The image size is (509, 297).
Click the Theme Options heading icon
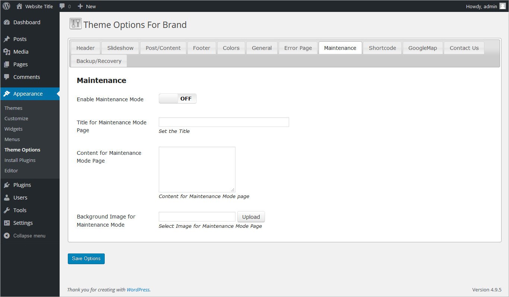coord(75,23)
